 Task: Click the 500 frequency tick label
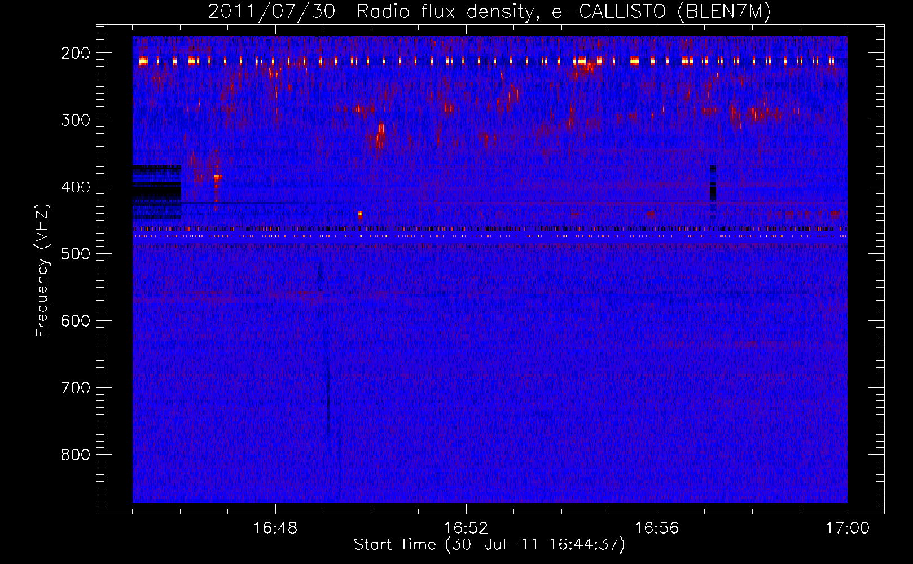(76, 254)
